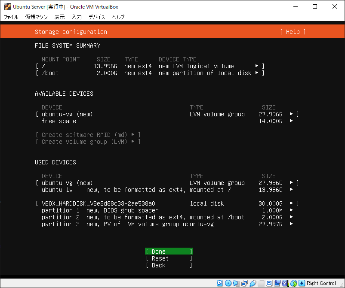345x288 pixels.
Task: Click the display status icon
Action: click(269, 283)
